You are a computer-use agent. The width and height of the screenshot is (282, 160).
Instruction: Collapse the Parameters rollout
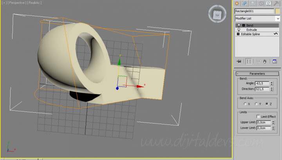coord(257,74)
